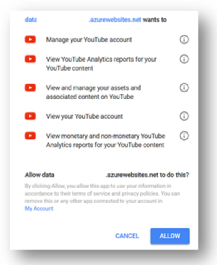Open info for View YouTube Analytics reports
The width and height of the screenshot is (217, 265).
pos(184,59)
